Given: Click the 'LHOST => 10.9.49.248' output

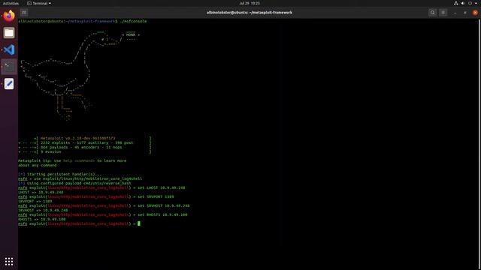Looking at the screenshot, I should pos(41,192).
